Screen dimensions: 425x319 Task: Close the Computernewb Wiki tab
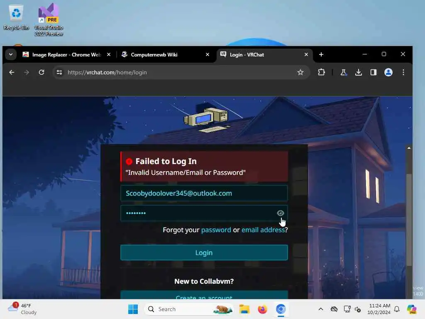point(208,54)
